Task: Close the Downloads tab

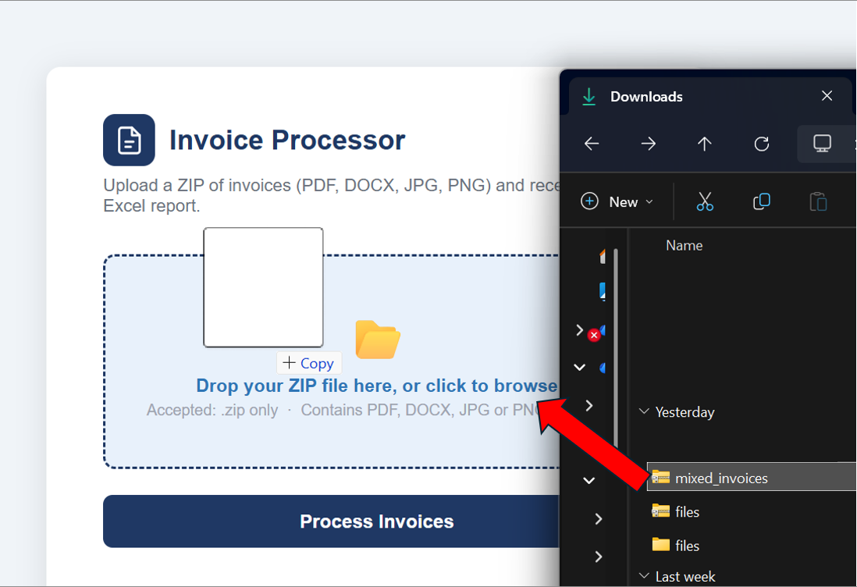Action: pyautogui.click(x=827, y=96)
